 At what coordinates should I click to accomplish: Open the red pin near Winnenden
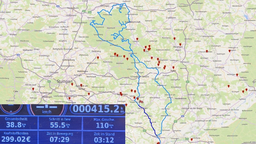pos(98,58)
